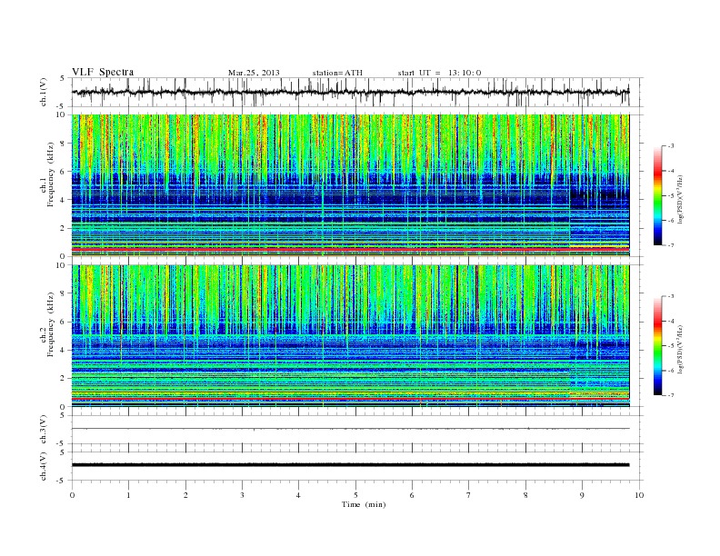Image resolution: width=720 pixels, height=556 pixels.
Task: Click time-axis tick label "6"
Action: coord(412,495)
